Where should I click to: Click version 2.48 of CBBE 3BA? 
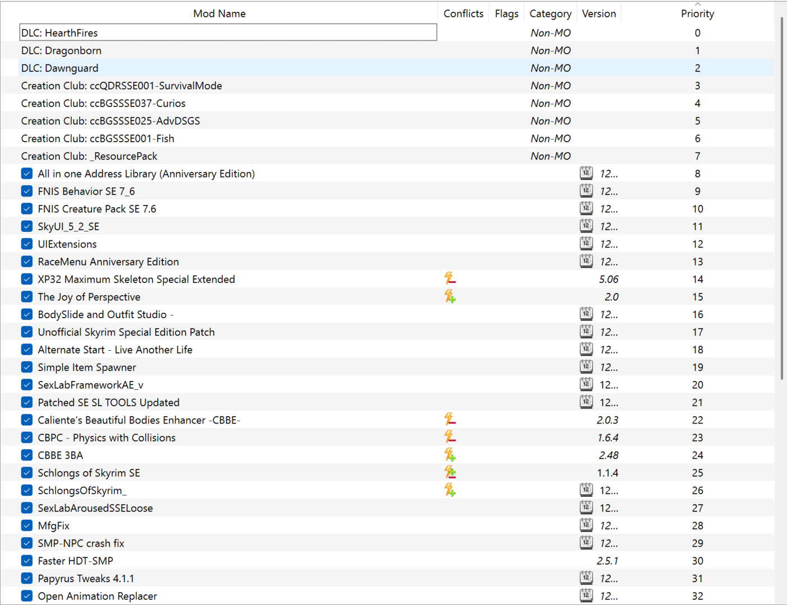coord(608,455)
